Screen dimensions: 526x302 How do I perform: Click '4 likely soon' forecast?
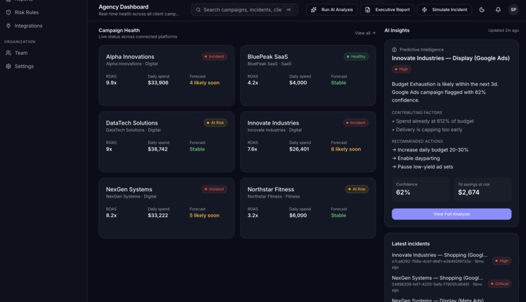[x=204, y=83]
